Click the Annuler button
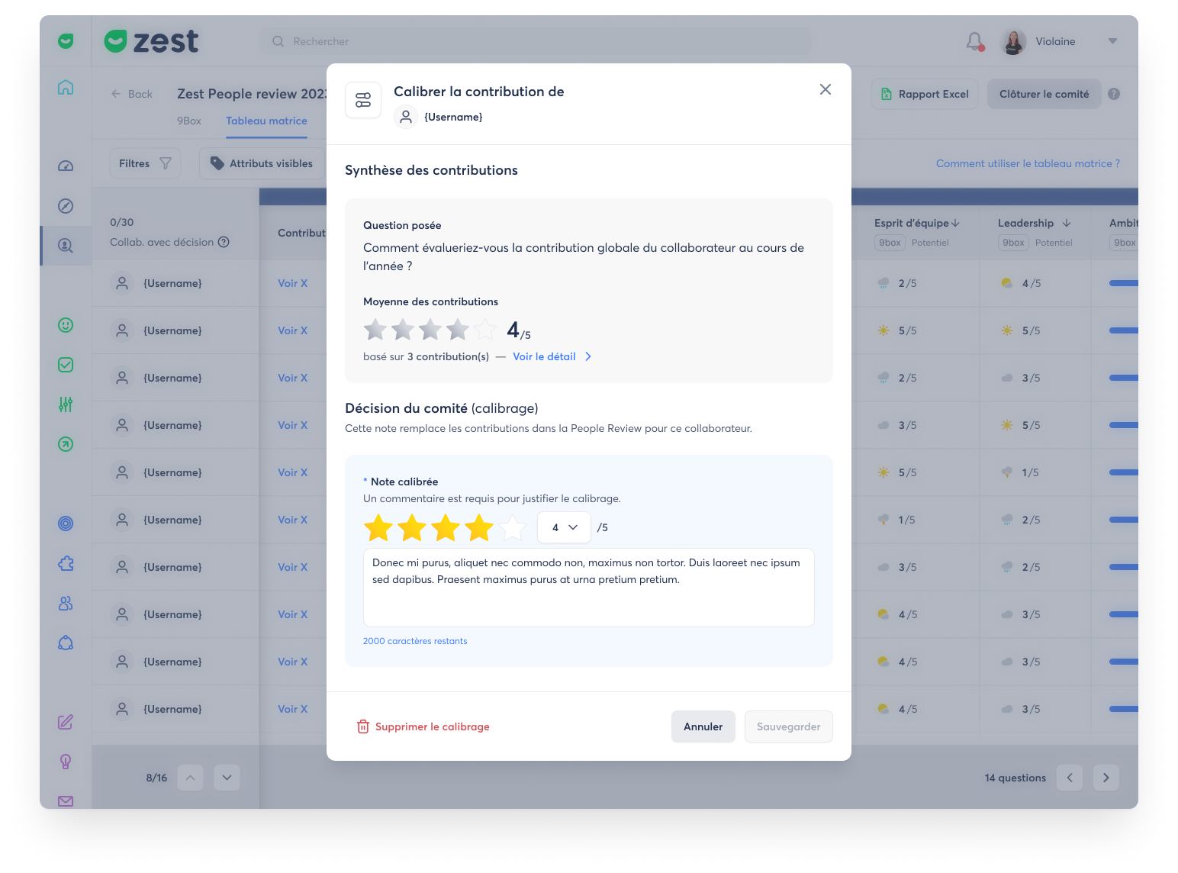1178x873 pixels. [x=703, y=726]
